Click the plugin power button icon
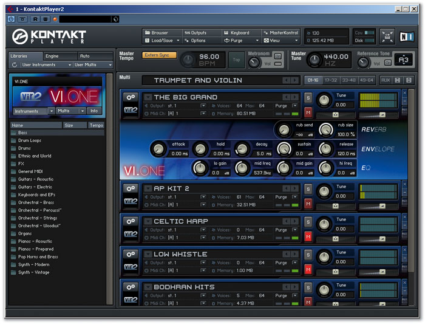The width and height of the screenshot is (425, 324). point(11,19)
